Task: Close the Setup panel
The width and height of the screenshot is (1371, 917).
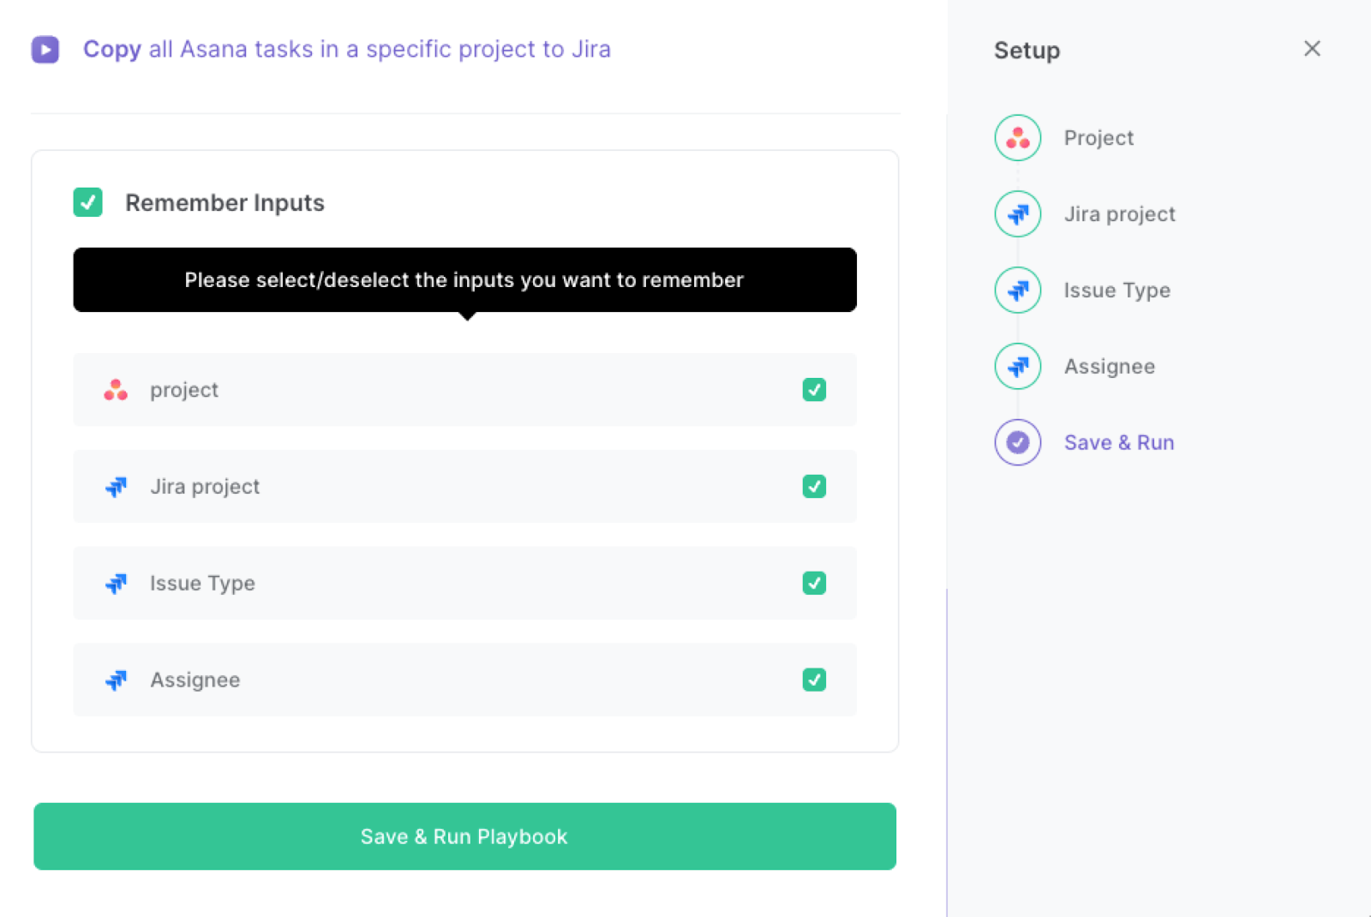Action: pyautogui.click(x=1312, y=49)
